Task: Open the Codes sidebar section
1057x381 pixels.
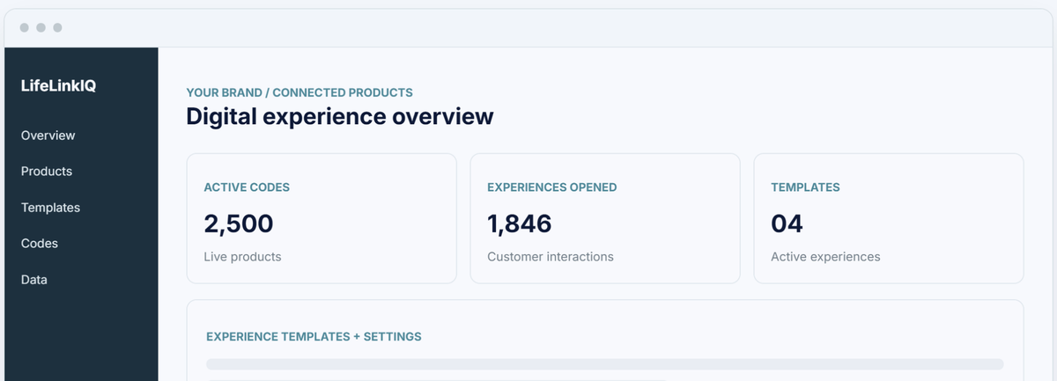Action: (40, 244)
